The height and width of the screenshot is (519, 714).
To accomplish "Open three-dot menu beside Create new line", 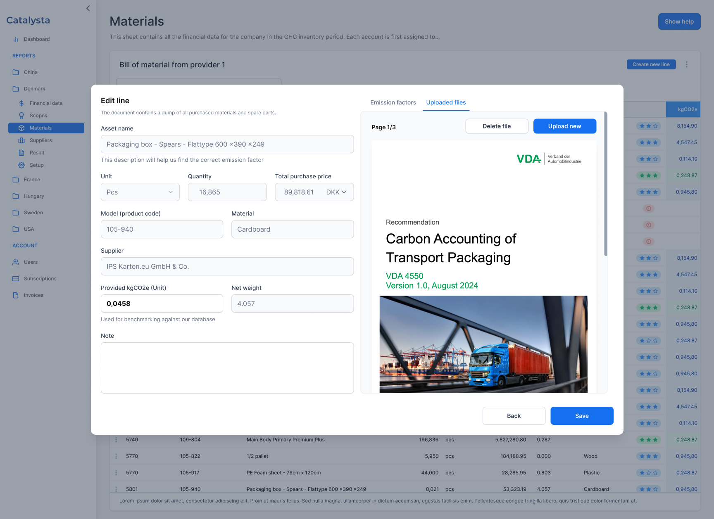I will 687,64.
